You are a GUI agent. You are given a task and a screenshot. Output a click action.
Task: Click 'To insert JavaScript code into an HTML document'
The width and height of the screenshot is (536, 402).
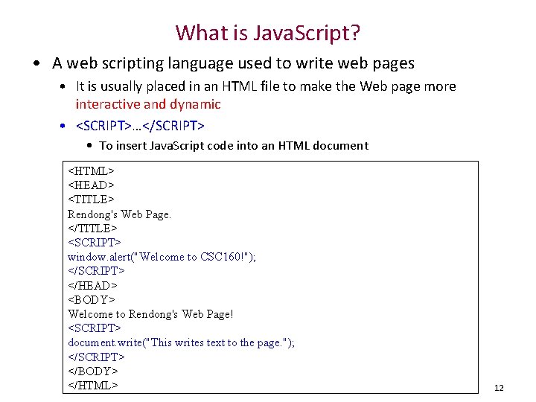234,146
